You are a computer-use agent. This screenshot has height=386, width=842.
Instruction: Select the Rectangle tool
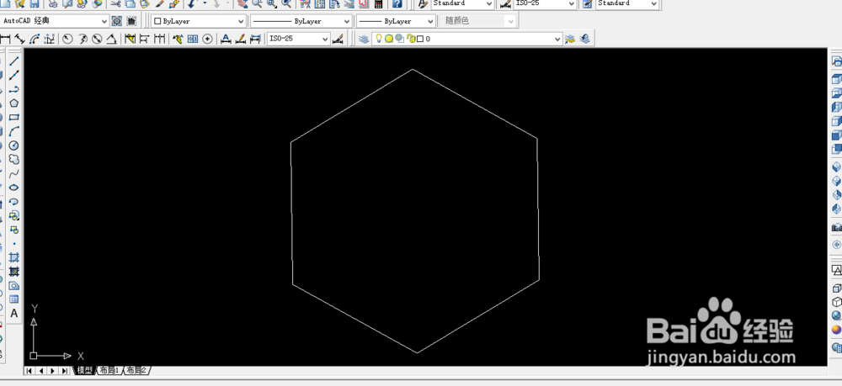[x=14, y=117]
